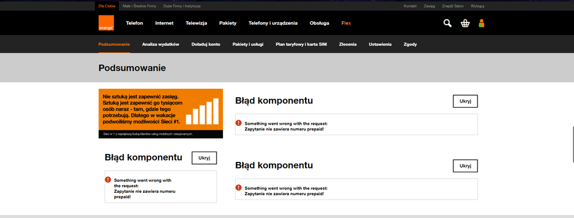Viewport: 574px width, 218px height.
Task: Open the Kontakt link
Action: 410,6
